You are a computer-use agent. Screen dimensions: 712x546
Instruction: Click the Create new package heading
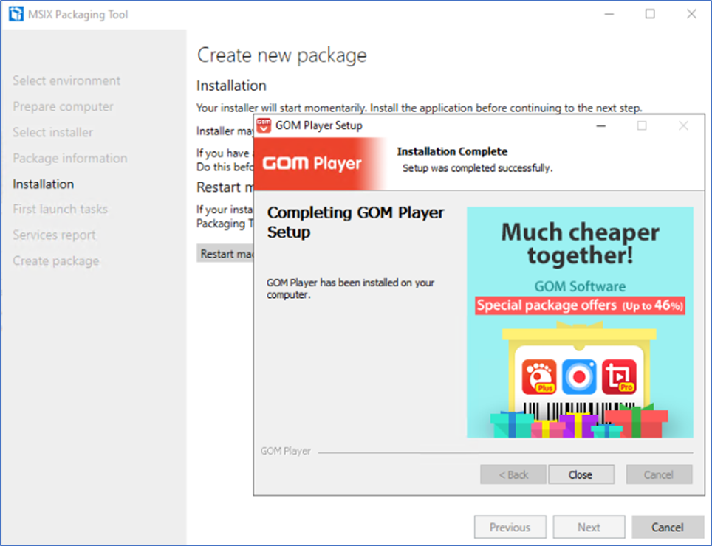[282, 55]
